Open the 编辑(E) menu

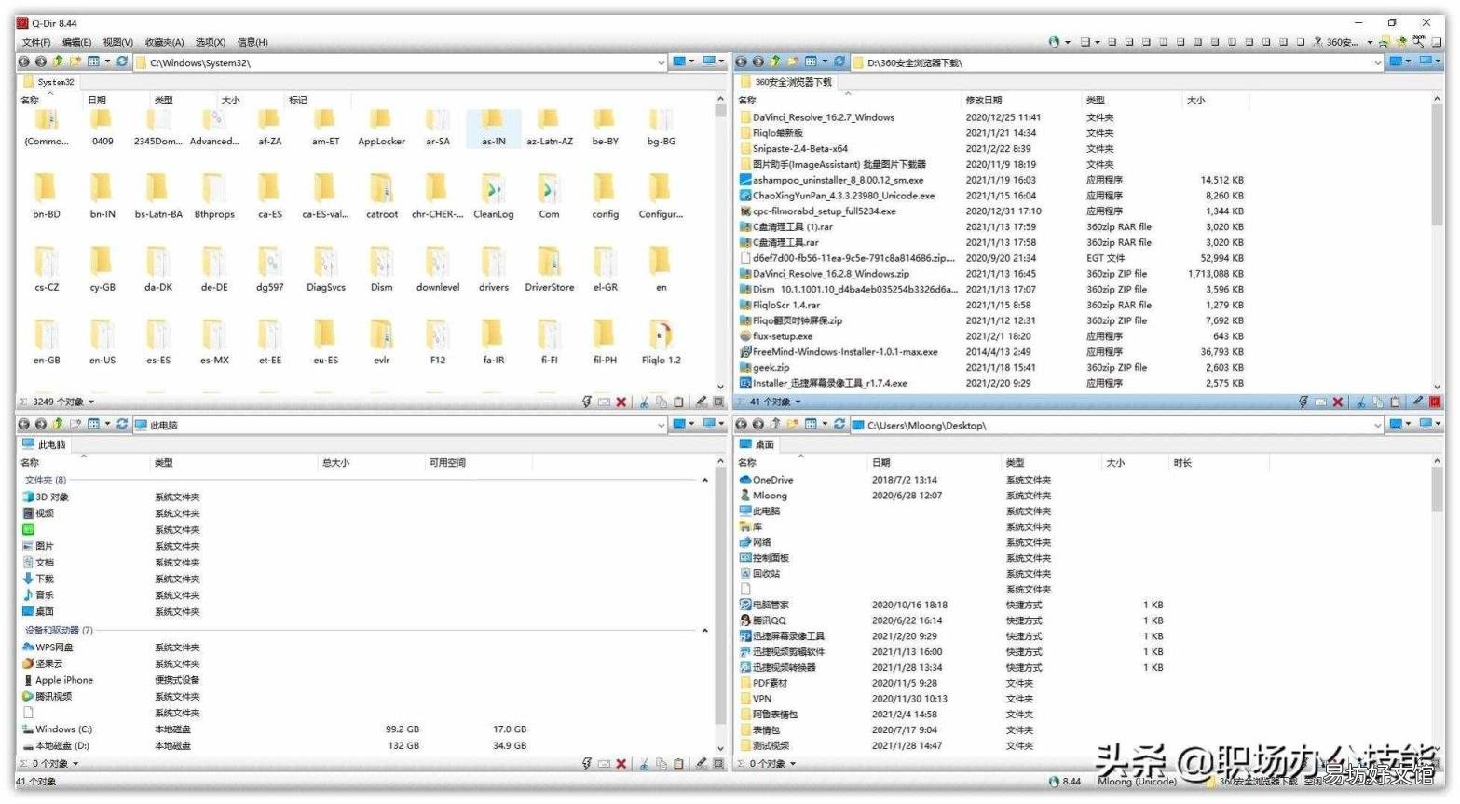[x=76, y=42]
